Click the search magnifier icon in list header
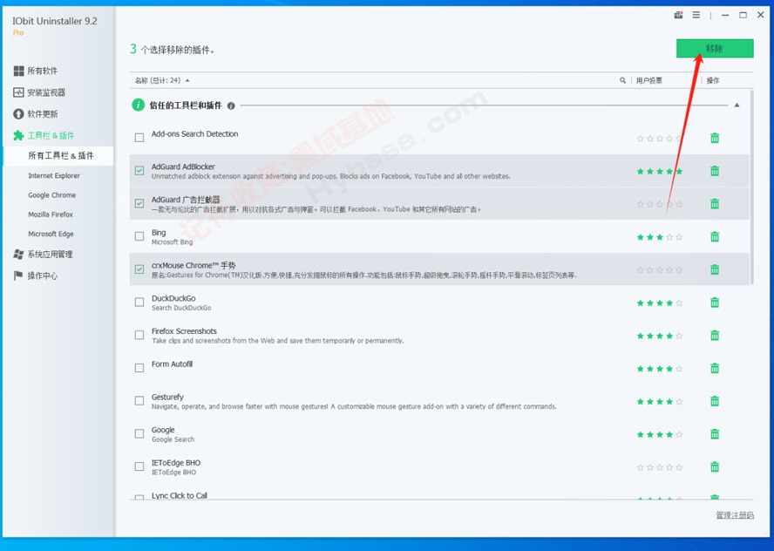Viewport: 774px width, 551px height. click(622, 80)
